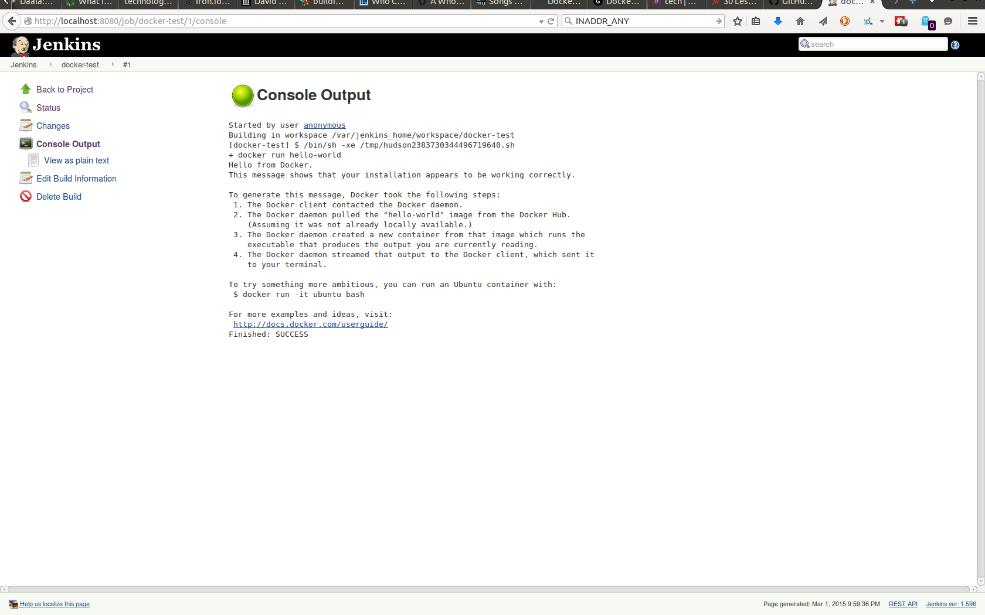
Task: Open the Console Output sidebar link
Action: [x=68, y=144]
